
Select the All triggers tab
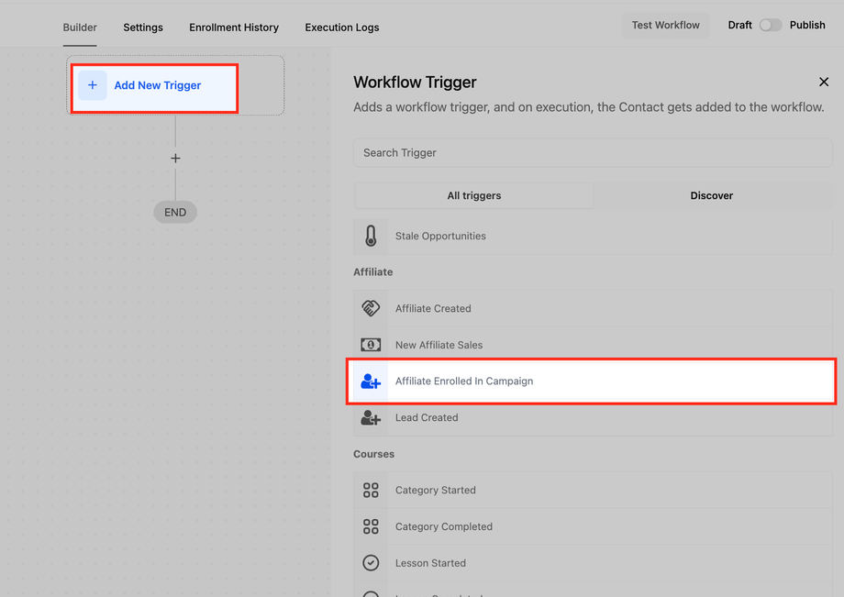[474, 195]
